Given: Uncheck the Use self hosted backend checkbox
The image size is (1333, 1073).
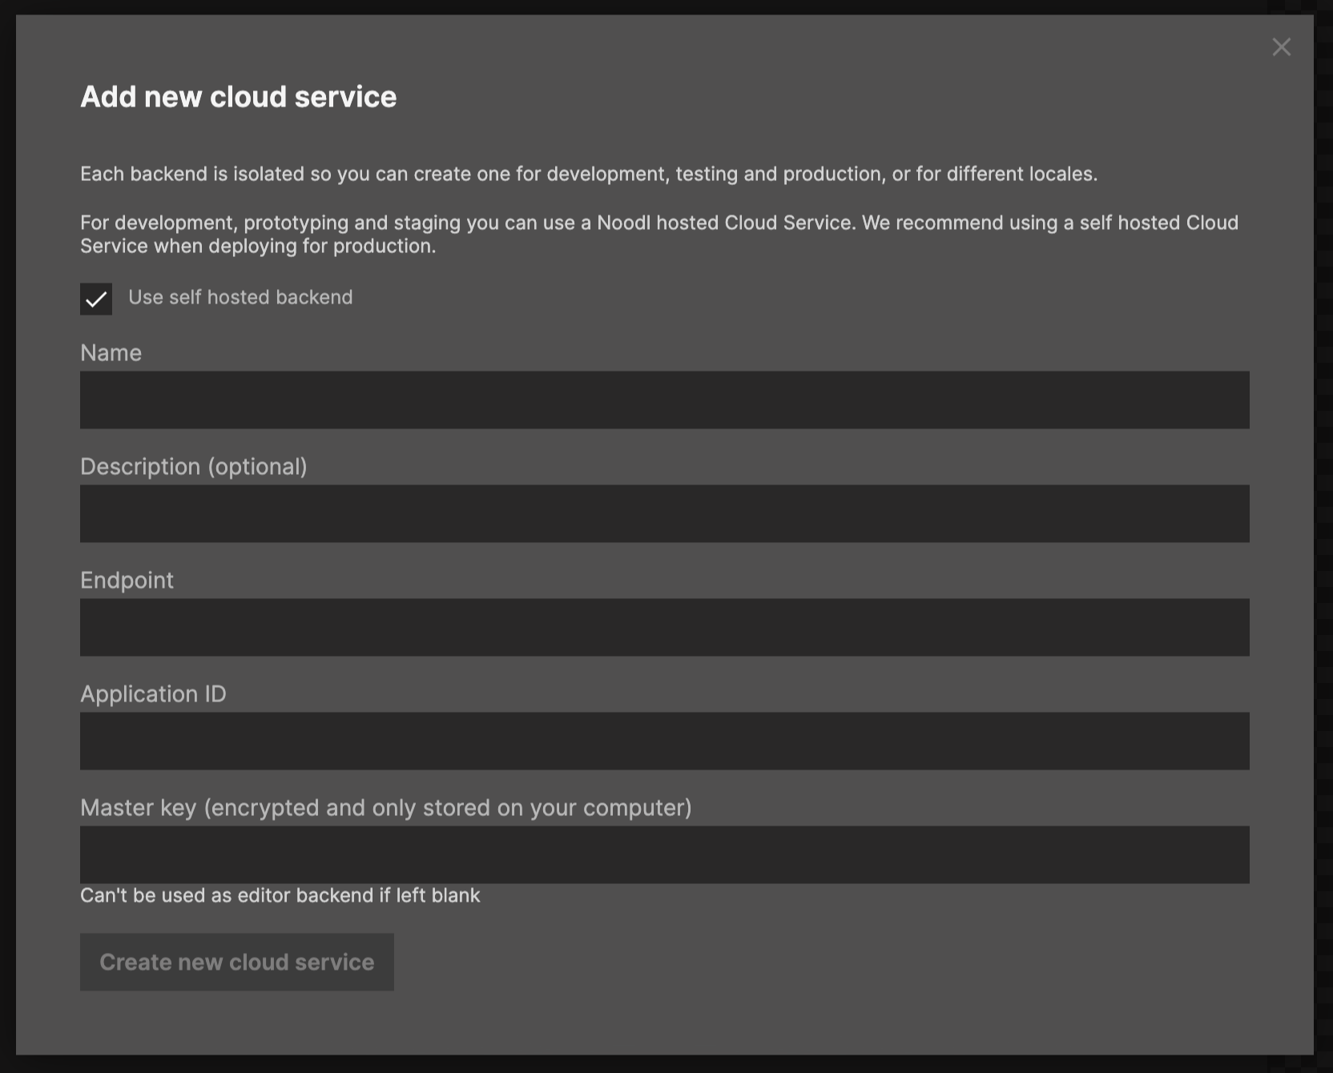Looking at the screenshot, I should pyautogui.click(x=96, y=299).
